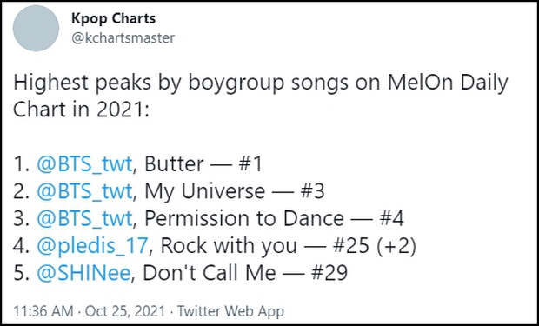Click the tweet's first line about highest peaks

click(x=261, y=84)
